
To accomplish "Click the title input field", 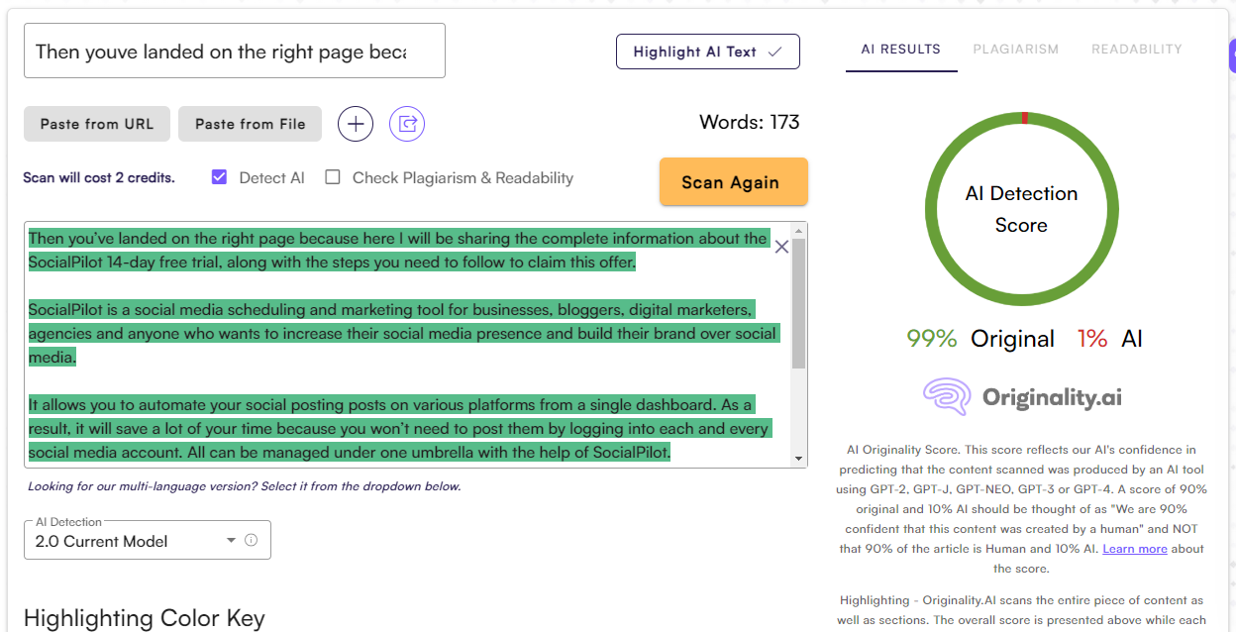I will (x=235, y=51).
